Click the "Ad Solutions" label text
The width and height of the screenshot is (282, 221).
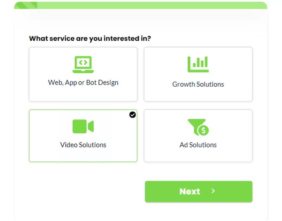198,145
